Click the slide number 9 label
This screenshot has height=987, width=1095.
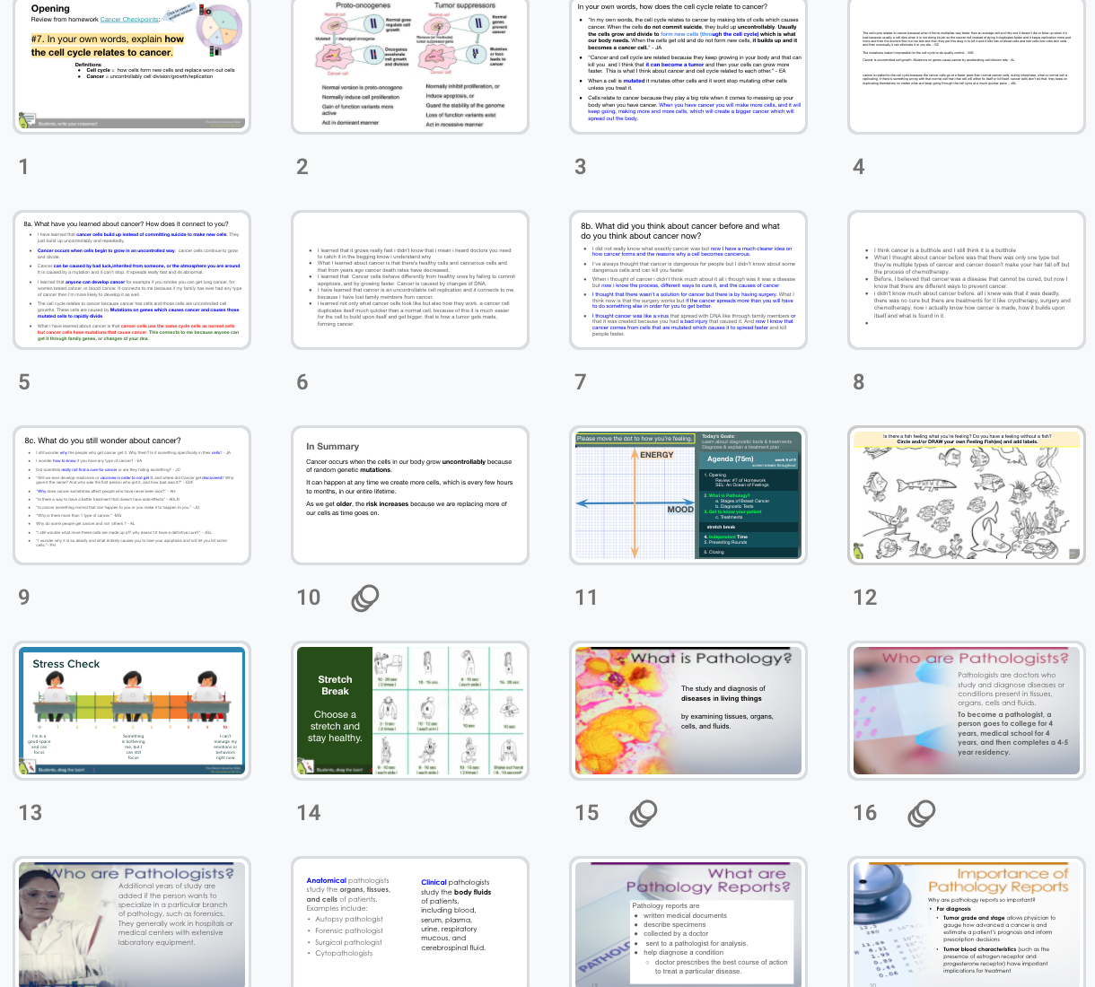point(24,598)
